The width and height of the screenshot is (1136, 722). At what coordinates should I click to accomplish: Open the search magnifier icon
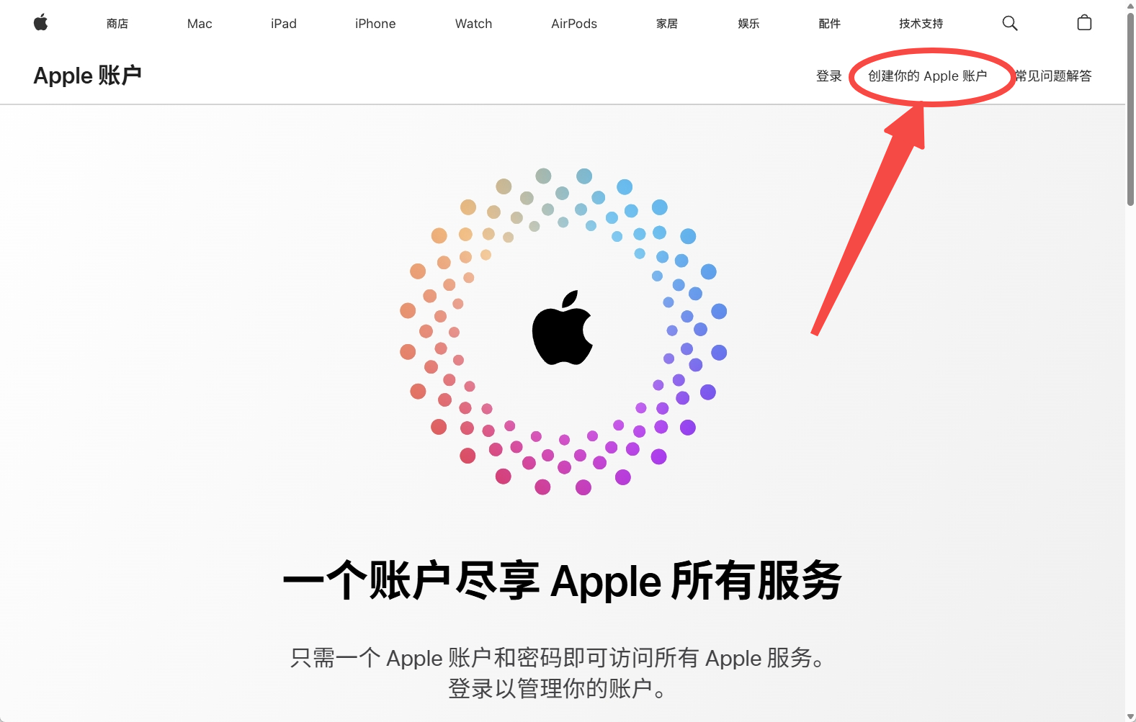click(1010, 23)
